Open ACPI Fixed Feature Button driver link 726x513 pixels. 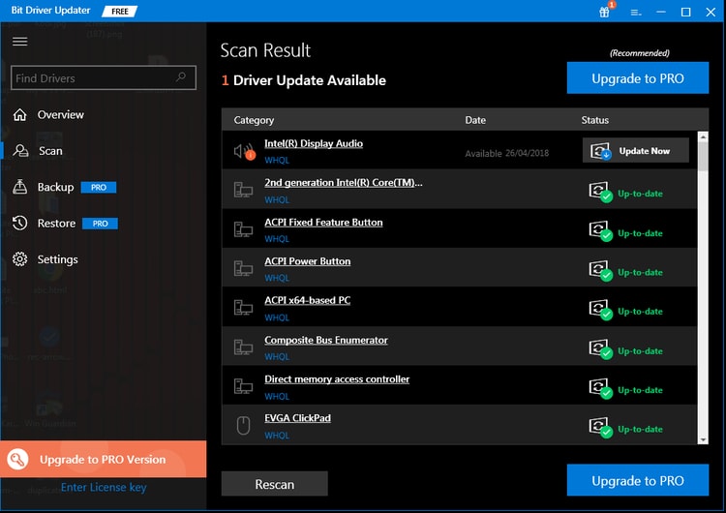point(323,223)
